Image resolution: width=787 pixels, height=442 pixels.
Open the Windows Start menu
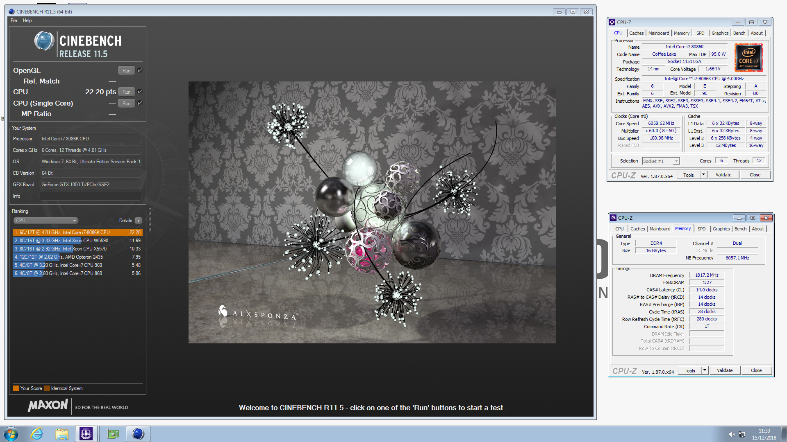(x=11, y=434)
